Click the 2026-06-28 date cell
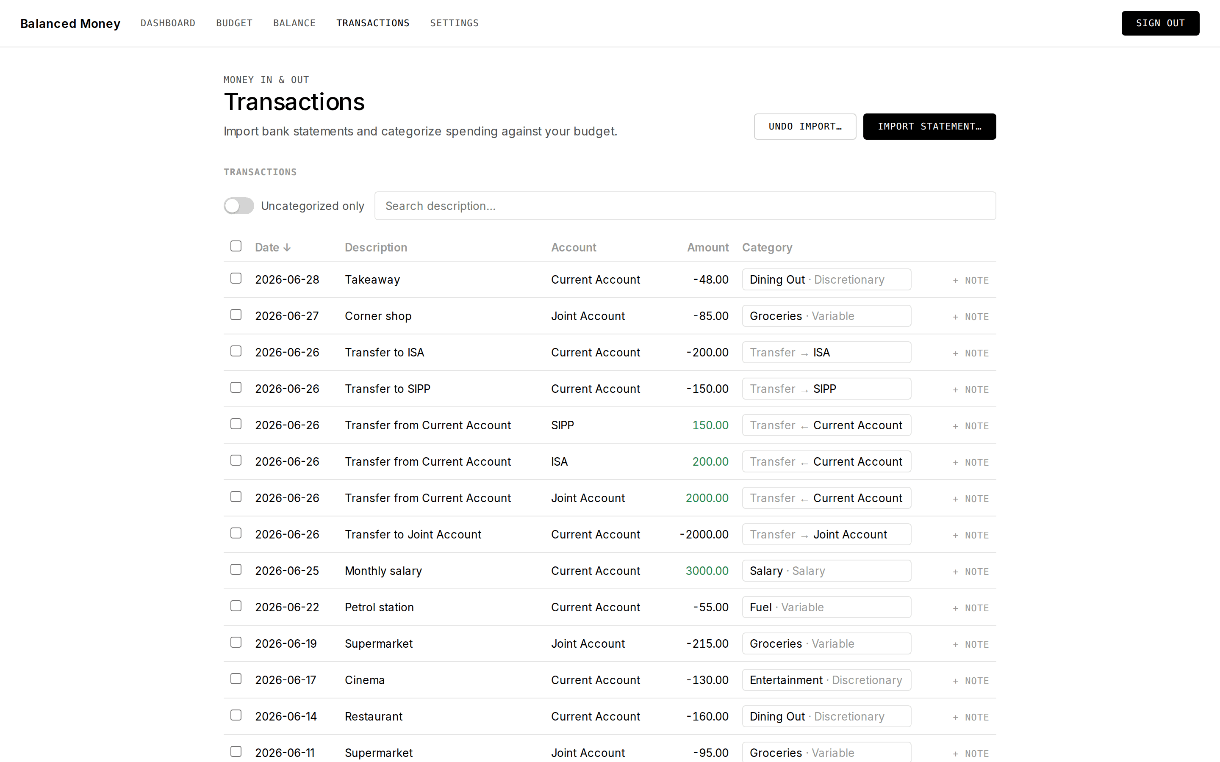Viewport: 1220px width, 762px height. [287, 280]
